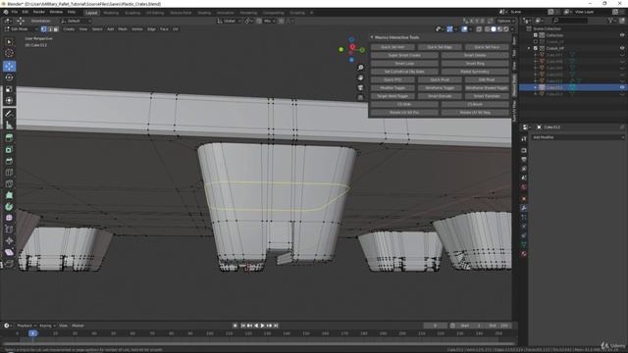Open the Playback dropdown in timeline
The image size is (628, 353).
click(x=26, y=326)
